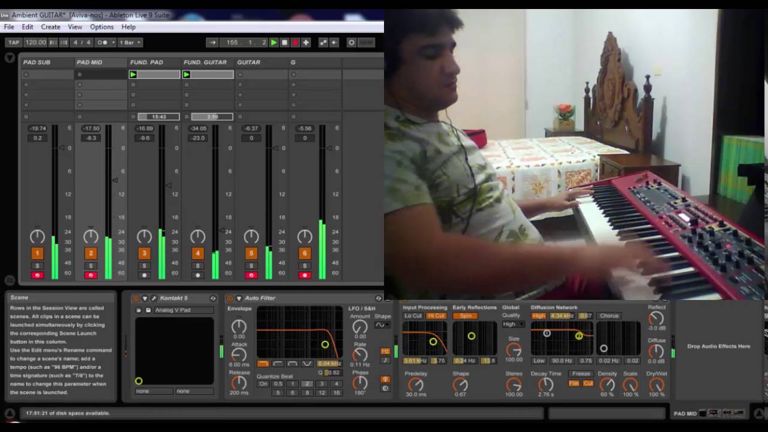Toggle track 4 activator button
This screenshot has height=432, width=768.
197,253
